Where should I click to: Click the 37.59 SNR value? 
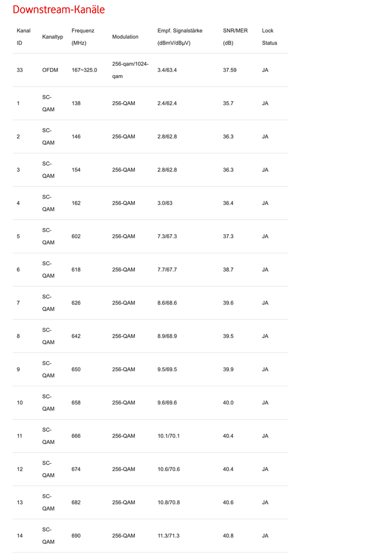[x=230, y=70]
